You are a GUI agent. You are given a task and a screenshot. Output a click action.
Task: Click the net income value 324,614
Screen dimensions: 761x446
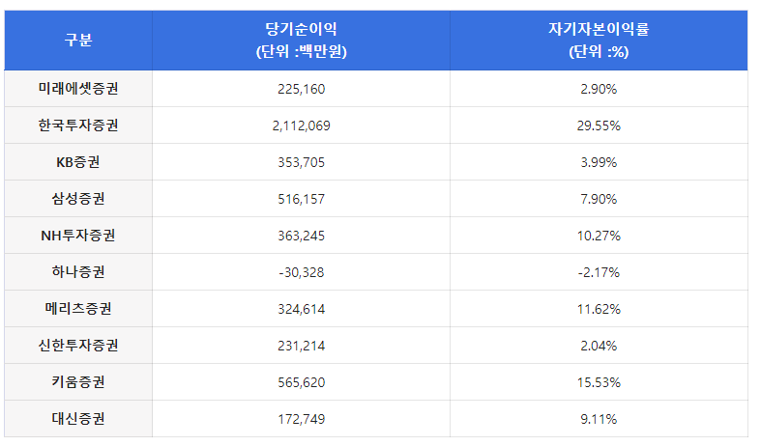(301, 309)
